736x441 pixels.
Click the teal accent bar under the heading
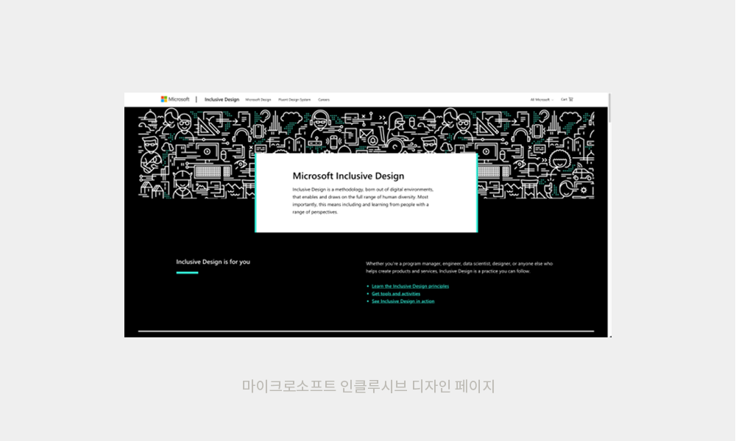[x=187, y=273]
